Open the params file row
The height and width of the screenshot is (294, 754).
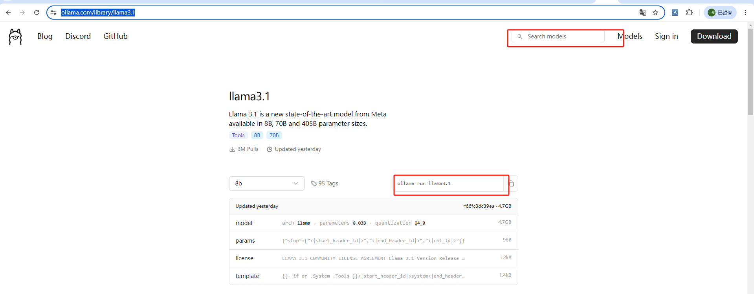pos(373,241)
